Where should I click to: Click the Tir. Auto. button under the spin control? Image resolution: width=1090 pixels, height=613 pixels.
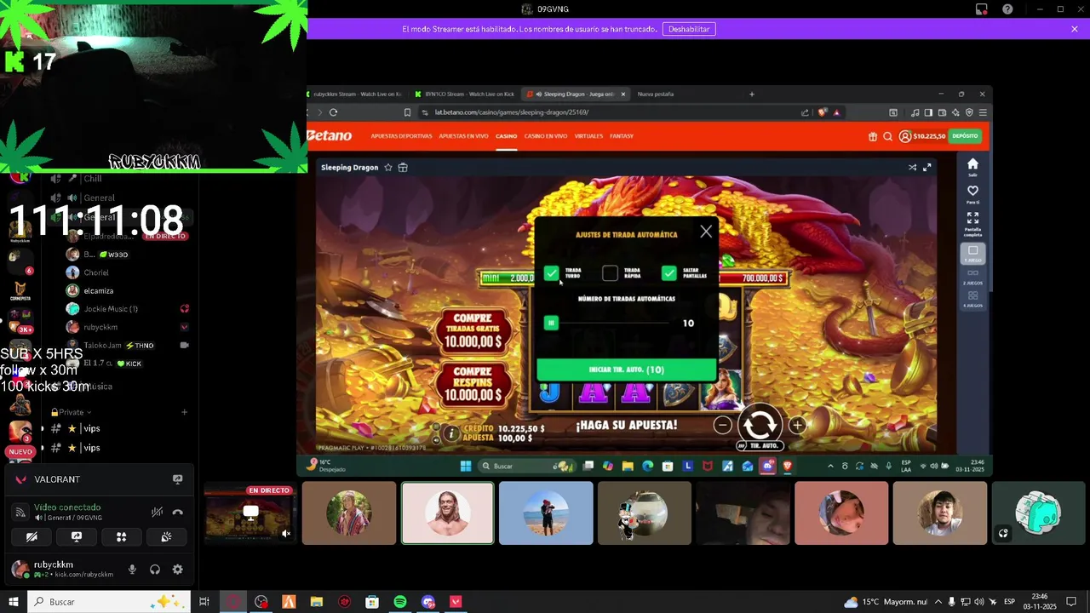click(759, 445)
